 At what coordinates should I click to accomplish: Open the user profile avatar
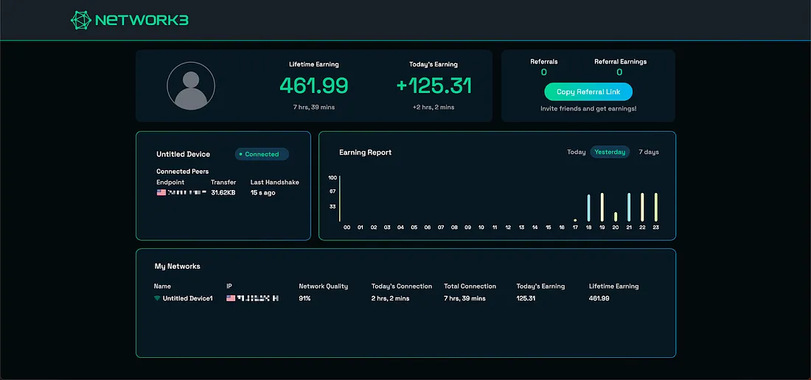coord(191,85)
